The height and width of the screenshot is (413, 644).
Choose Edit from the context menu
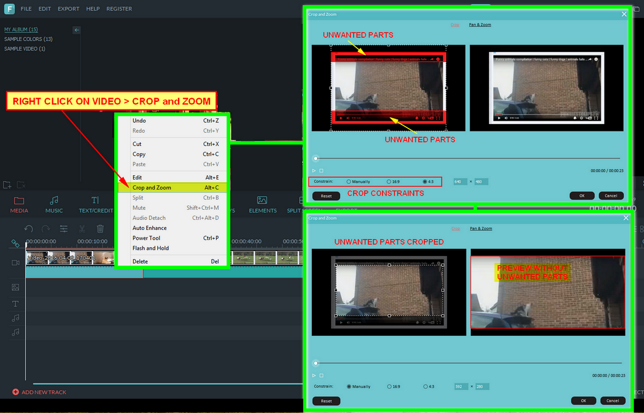[x=172, y=177]
